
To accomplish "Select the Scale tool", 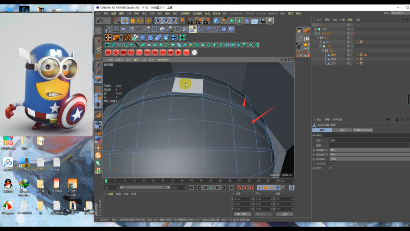I will pos(132,21).
